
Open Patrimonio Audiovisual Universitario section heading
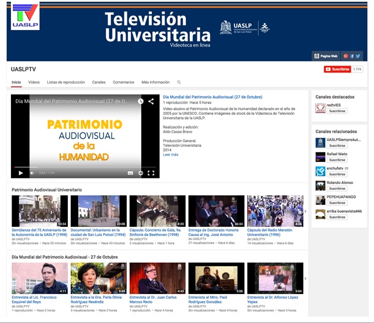47,190
